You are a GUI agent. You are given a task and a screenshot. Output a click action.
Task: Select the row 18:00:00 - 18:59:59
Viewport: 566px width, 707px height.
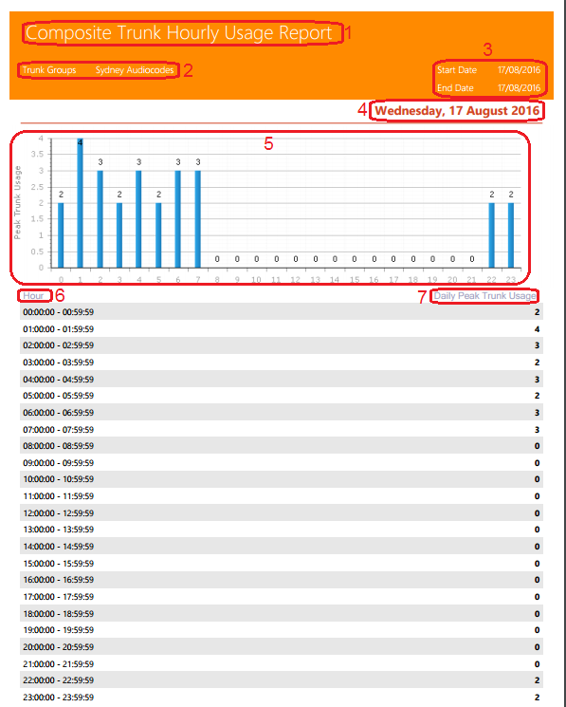coord(282,613)
